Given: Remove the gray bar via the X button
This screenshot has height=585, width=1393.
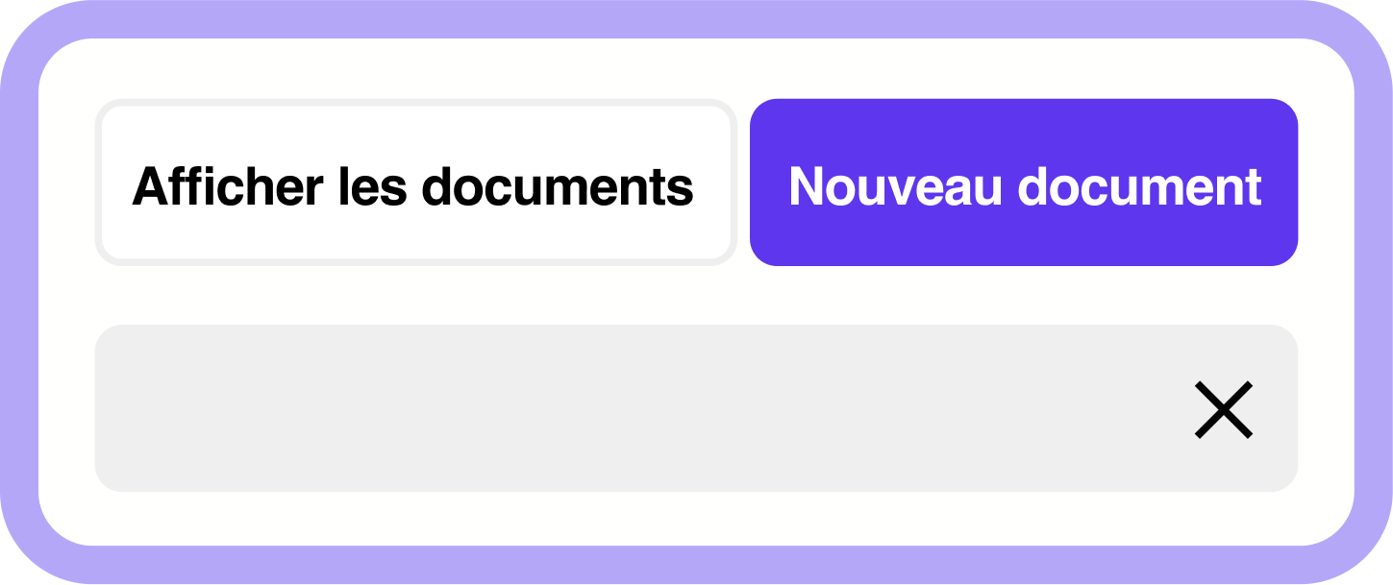Looking at the screenshot, I should [1223, 409].
